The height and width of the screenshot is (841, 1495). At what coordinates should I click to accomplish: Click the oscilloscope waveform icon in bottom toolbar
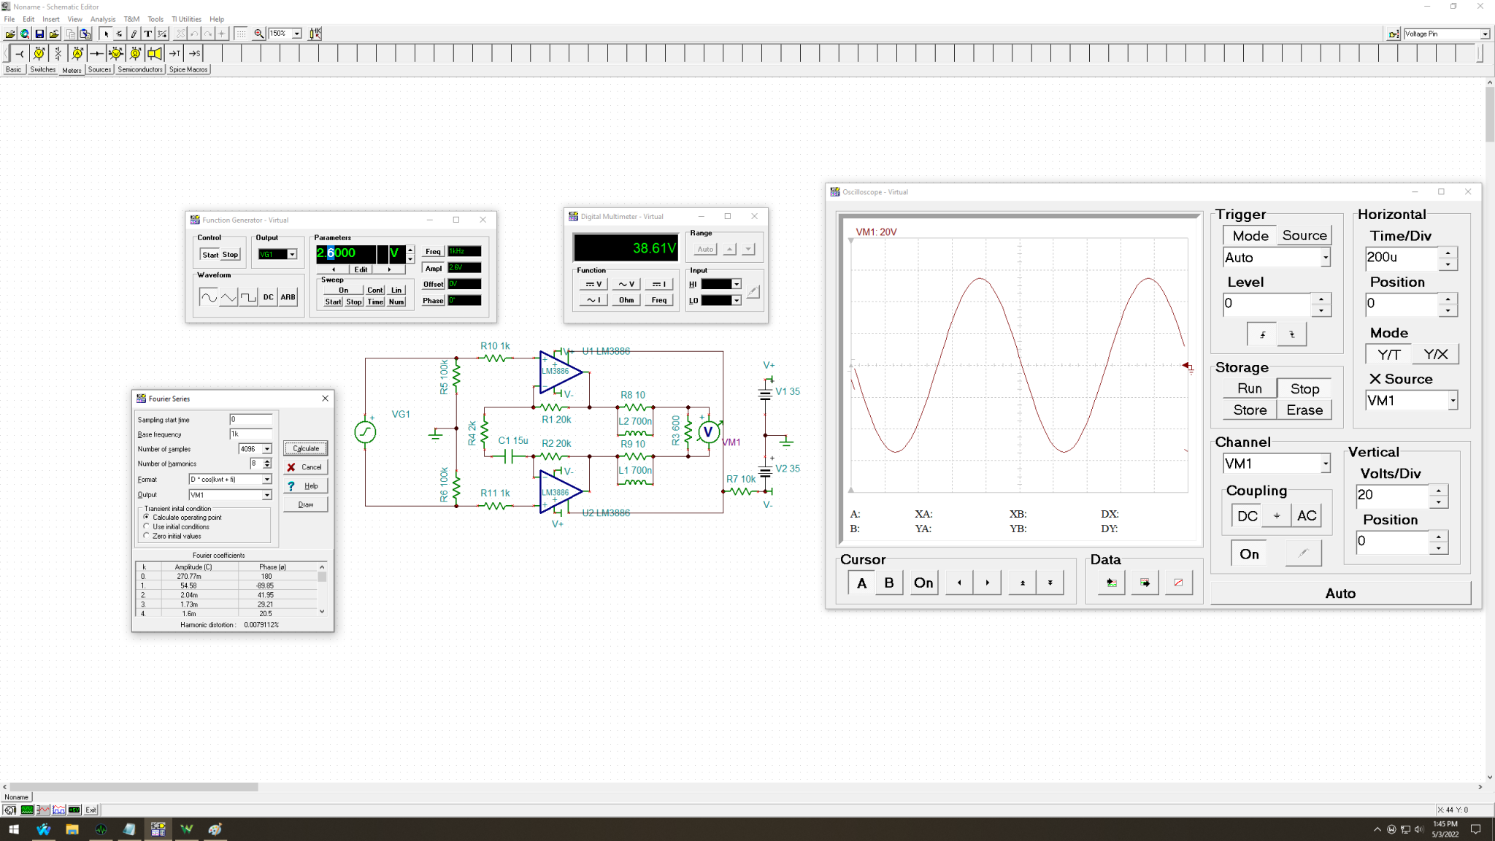click(x=27, y=810)
